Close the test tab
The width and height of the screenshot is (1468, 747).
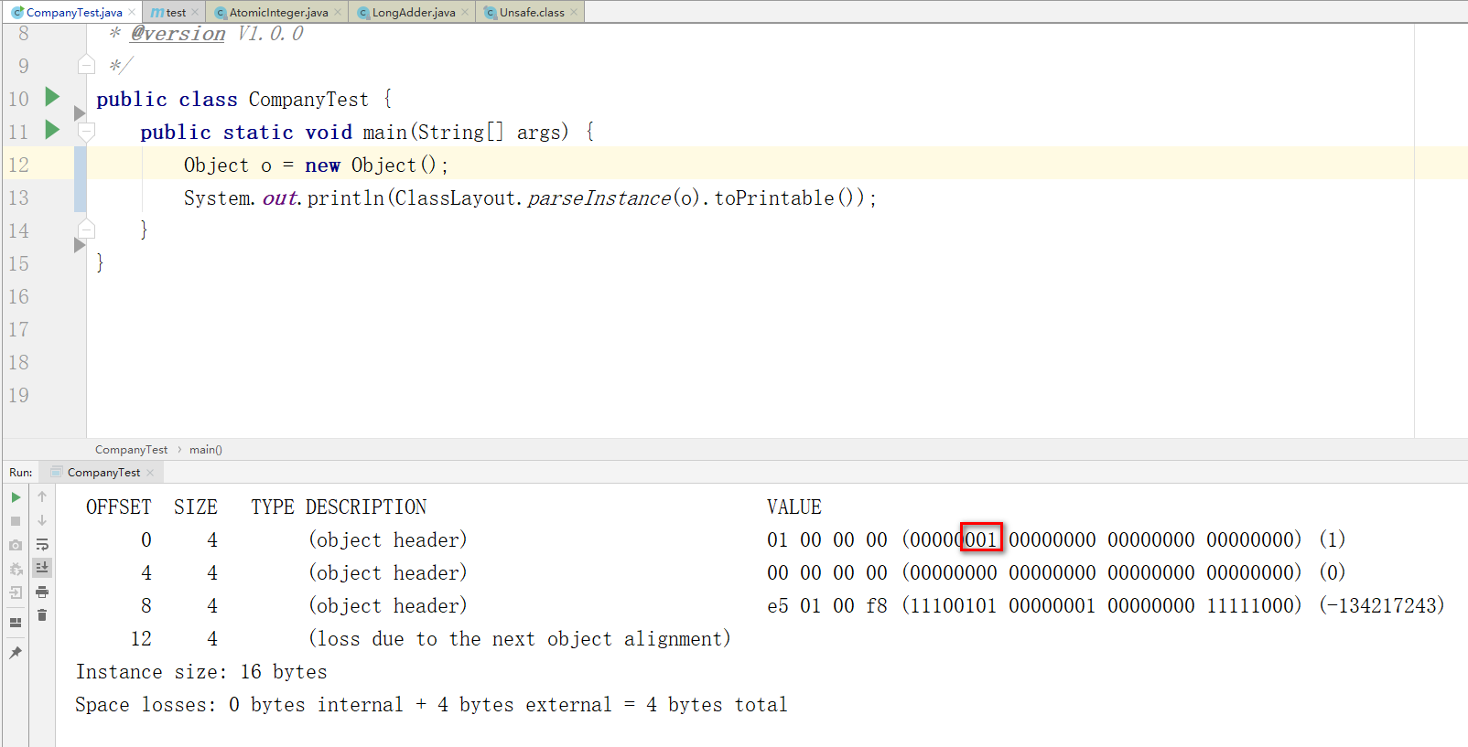(195, 12)
